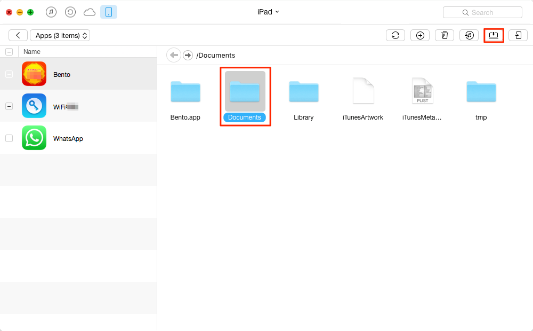Select the Documents folder
Screen dimensions: 533x331
(245, 91)
